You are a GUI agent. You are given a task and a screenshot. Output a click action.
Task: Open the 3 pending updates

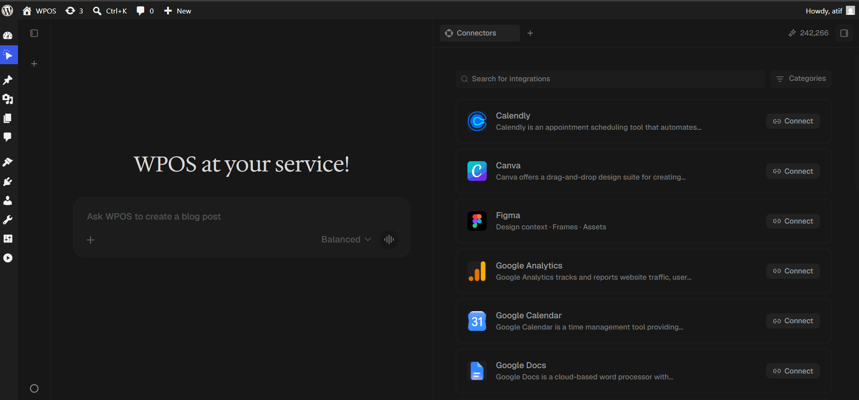(74, 11)
